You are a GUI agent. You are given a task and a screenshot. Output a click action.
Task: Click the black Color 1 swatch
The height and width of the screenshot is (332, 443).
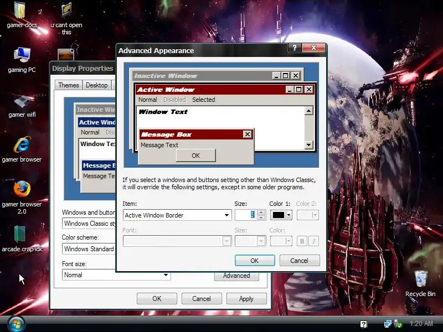point(279,215)
